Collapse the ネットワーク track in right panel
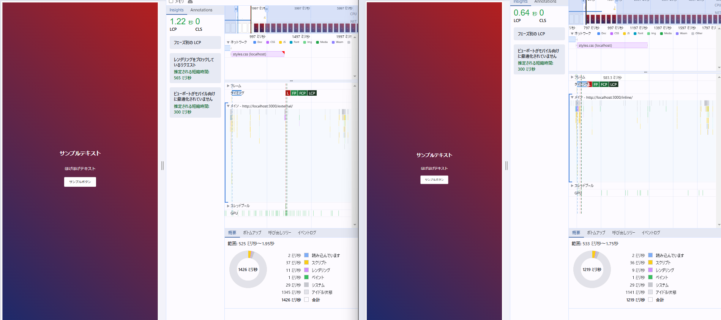Image resolution: width=721 pixels, height=320 pixels. coord(572,33)
